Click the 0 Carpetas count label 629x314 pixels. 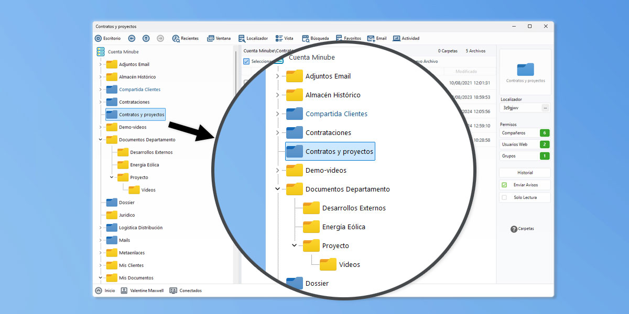pyautogui.click(x=448, y=51)
